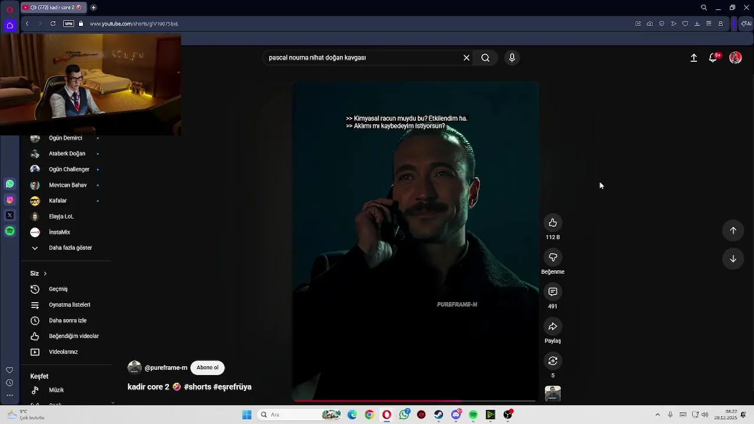Screen dimensions: 754x424
Task: Seek using the short's red progress bar
Action: [x=415, y=400]
